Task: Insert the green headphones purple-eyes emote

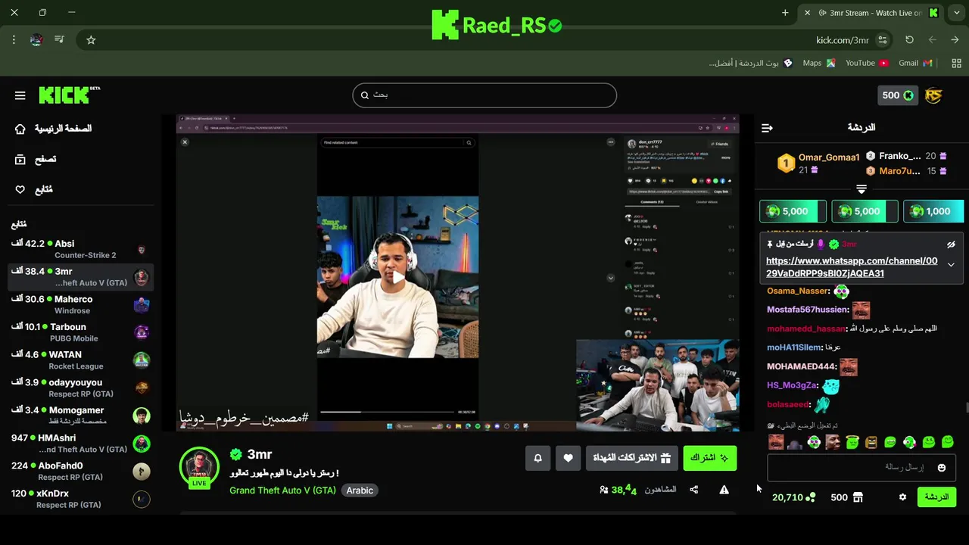Action: pos(814,442)
